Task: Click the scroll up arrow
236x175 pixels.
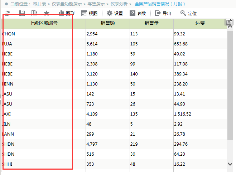Action: click(x=230, y=27)
